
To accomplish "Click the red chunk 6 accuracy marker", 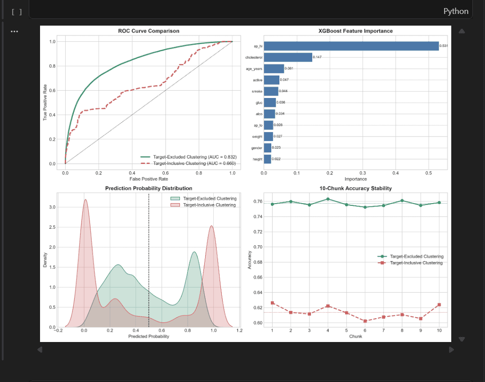I will point(365,321).
